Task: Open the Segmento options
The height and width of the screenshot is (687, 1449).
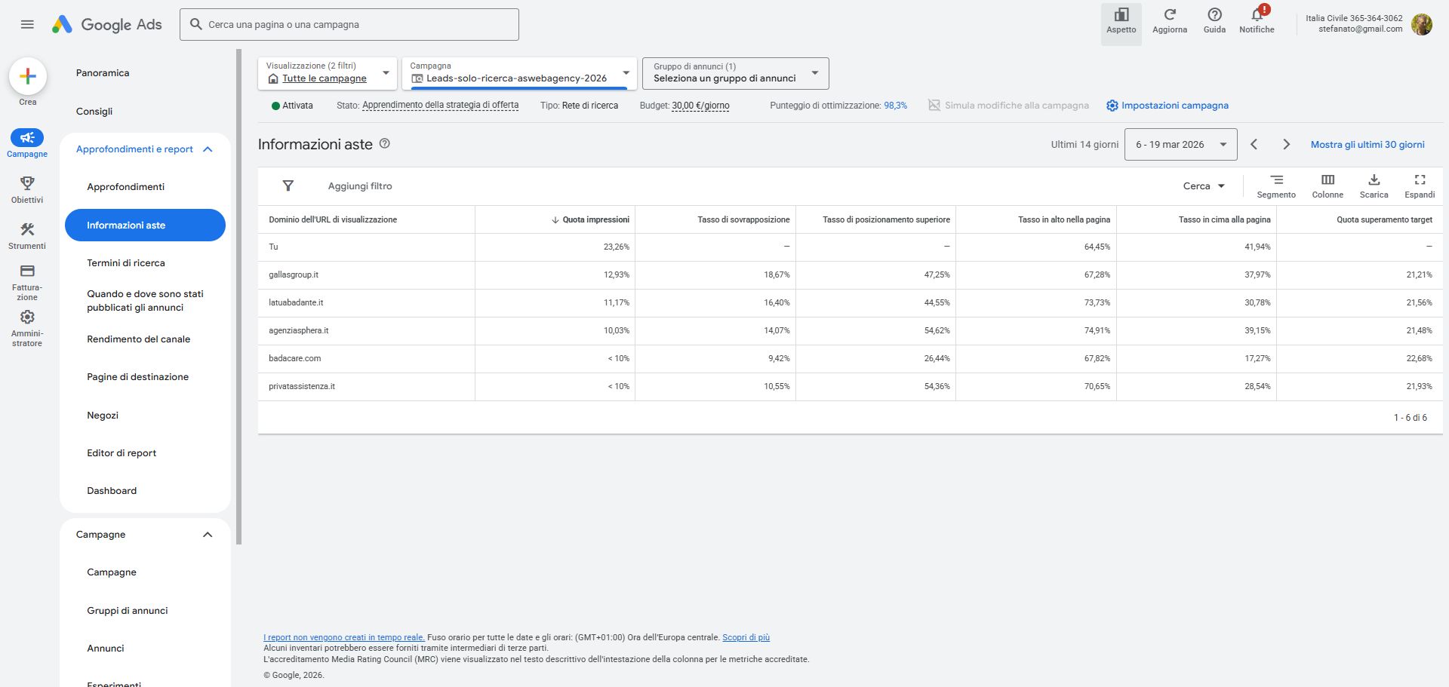Action: (1276, 180)
